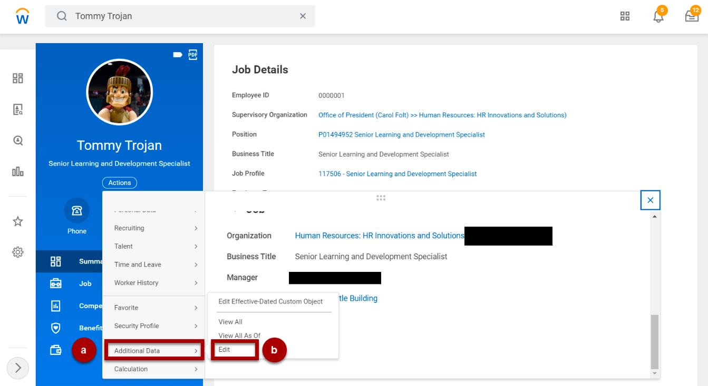Choose Edit Effective-Dated Custom Object
708x386 pixels.
[x=270, y=302]
